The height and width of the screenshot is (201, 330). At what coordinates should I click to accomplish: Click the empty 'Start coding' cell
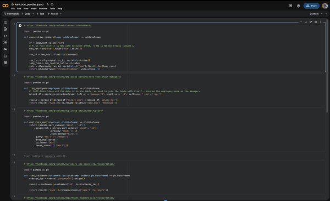pos(171,156)
